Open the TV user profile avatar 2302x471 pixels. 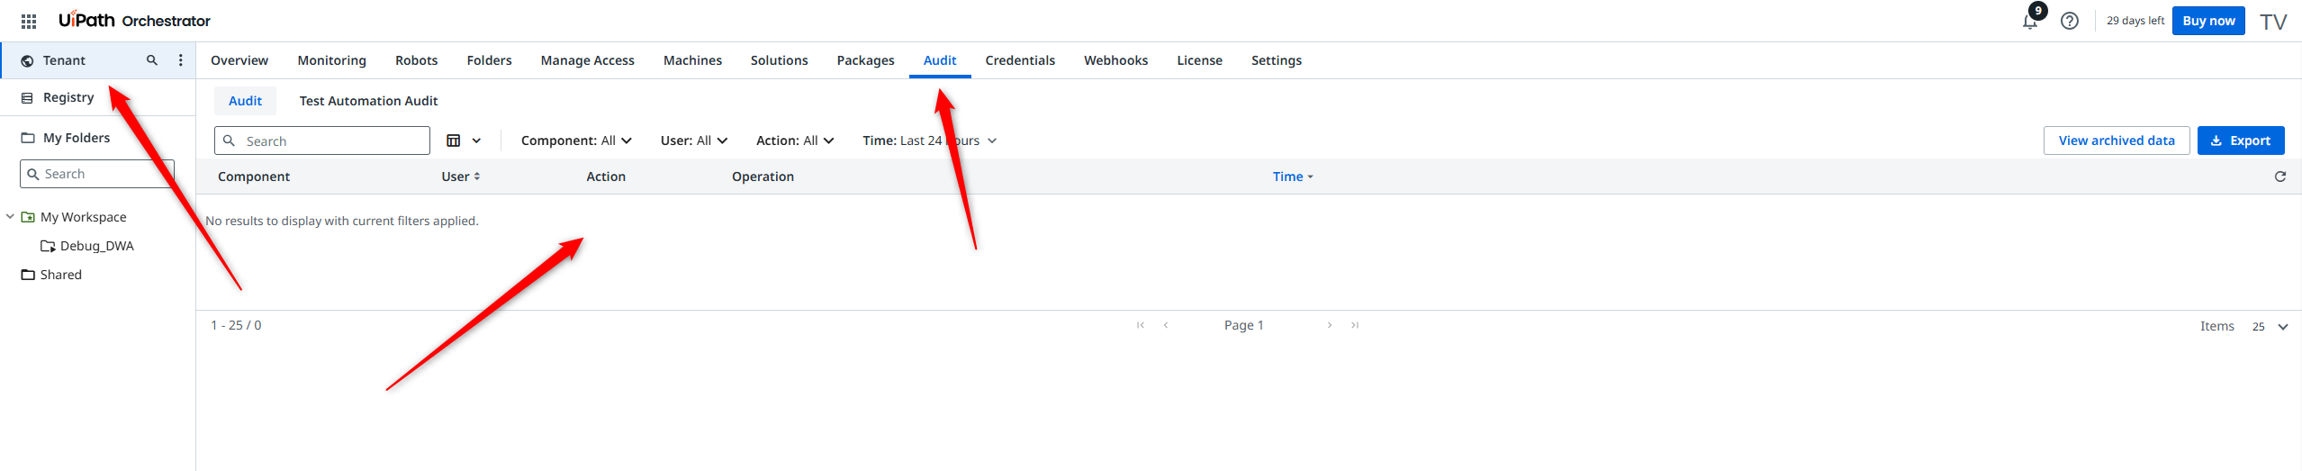[2273, 22]
